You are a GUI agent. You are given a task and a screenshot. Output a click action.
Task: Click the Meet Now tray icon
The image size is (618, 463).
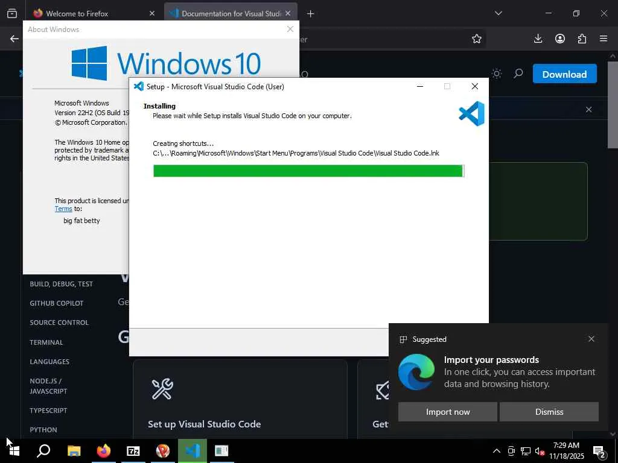pyautogui.click(x=511, y=451)
